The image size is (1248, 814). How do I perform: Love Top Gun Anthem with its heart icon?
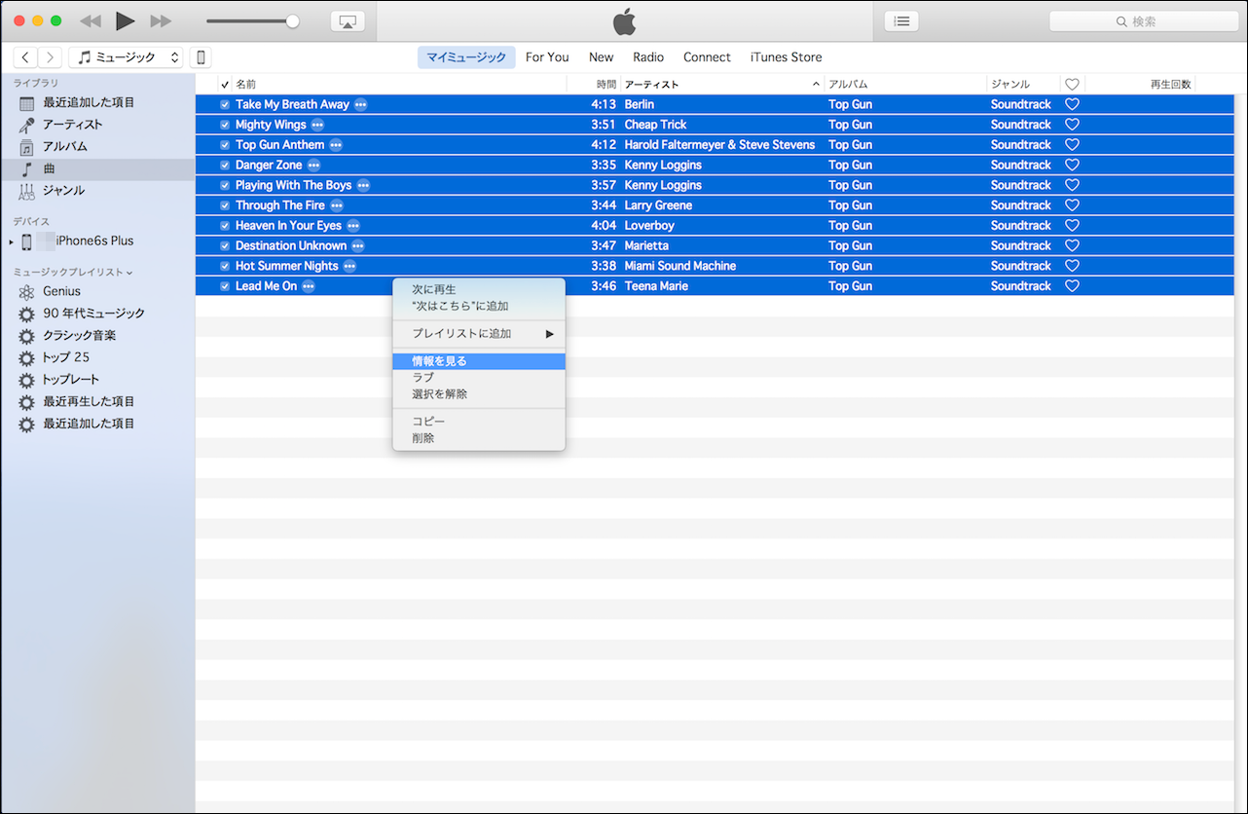point(1072,145)
